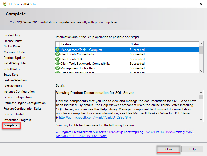Click the SQL Server Setup title bar icon
The width and height of the screenshot is (207, 156).
pos(4,4)
